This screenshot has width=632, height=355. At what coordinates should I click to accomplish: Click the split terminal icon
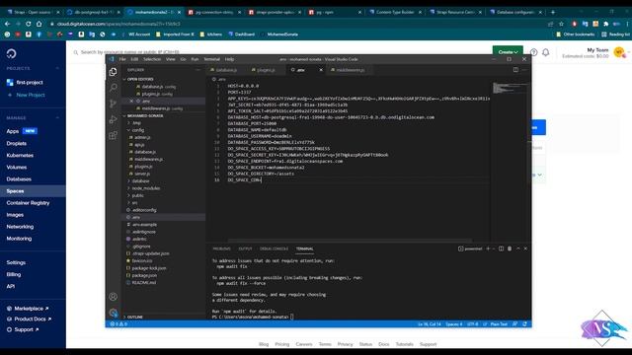[x=501, y=248]
